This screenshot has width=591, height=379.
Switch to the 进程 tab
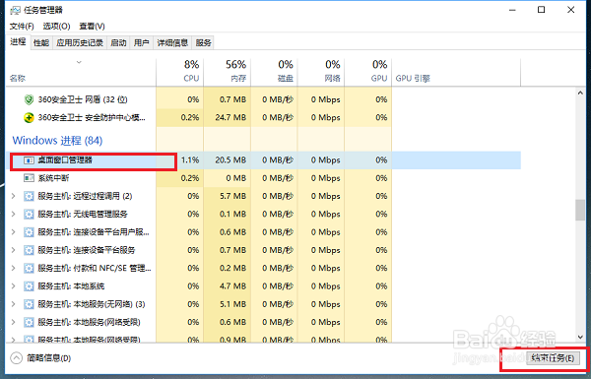pyautogui.click(x=18, y=41)
